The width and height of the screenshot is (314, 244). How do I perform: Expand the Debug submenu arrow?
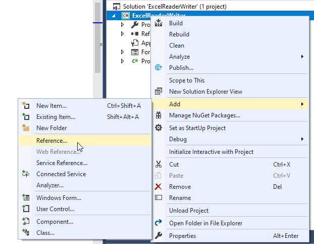click(x=302, y=139)
